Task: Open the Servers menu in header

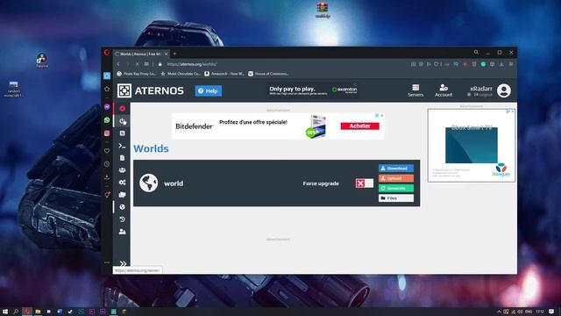Action: (x=415, y=90)
